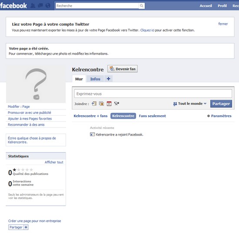The width and height of the screenshot is (239, 233).
Task: Click 'Votre page a été créée.' heading
Action: coord(29,49)
